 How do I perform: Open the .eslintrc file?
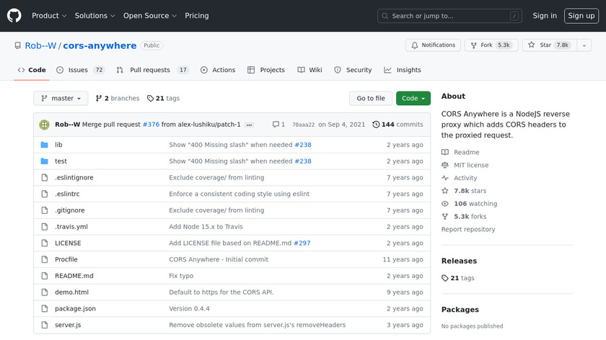[67, 194]
